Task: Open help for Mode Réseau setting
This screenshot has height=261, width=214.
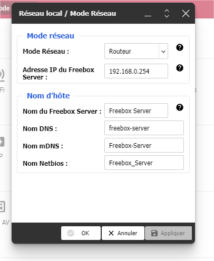Action: (180, 47)
